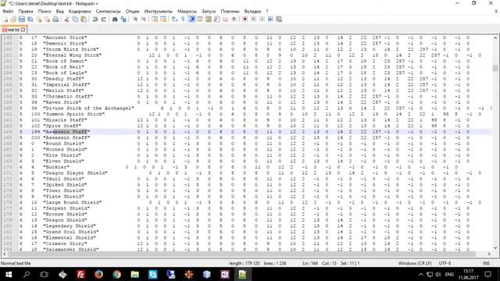This screenshot has height=281, width=500.
Task: Open the Кодировки menu
Action: point(80,11)
